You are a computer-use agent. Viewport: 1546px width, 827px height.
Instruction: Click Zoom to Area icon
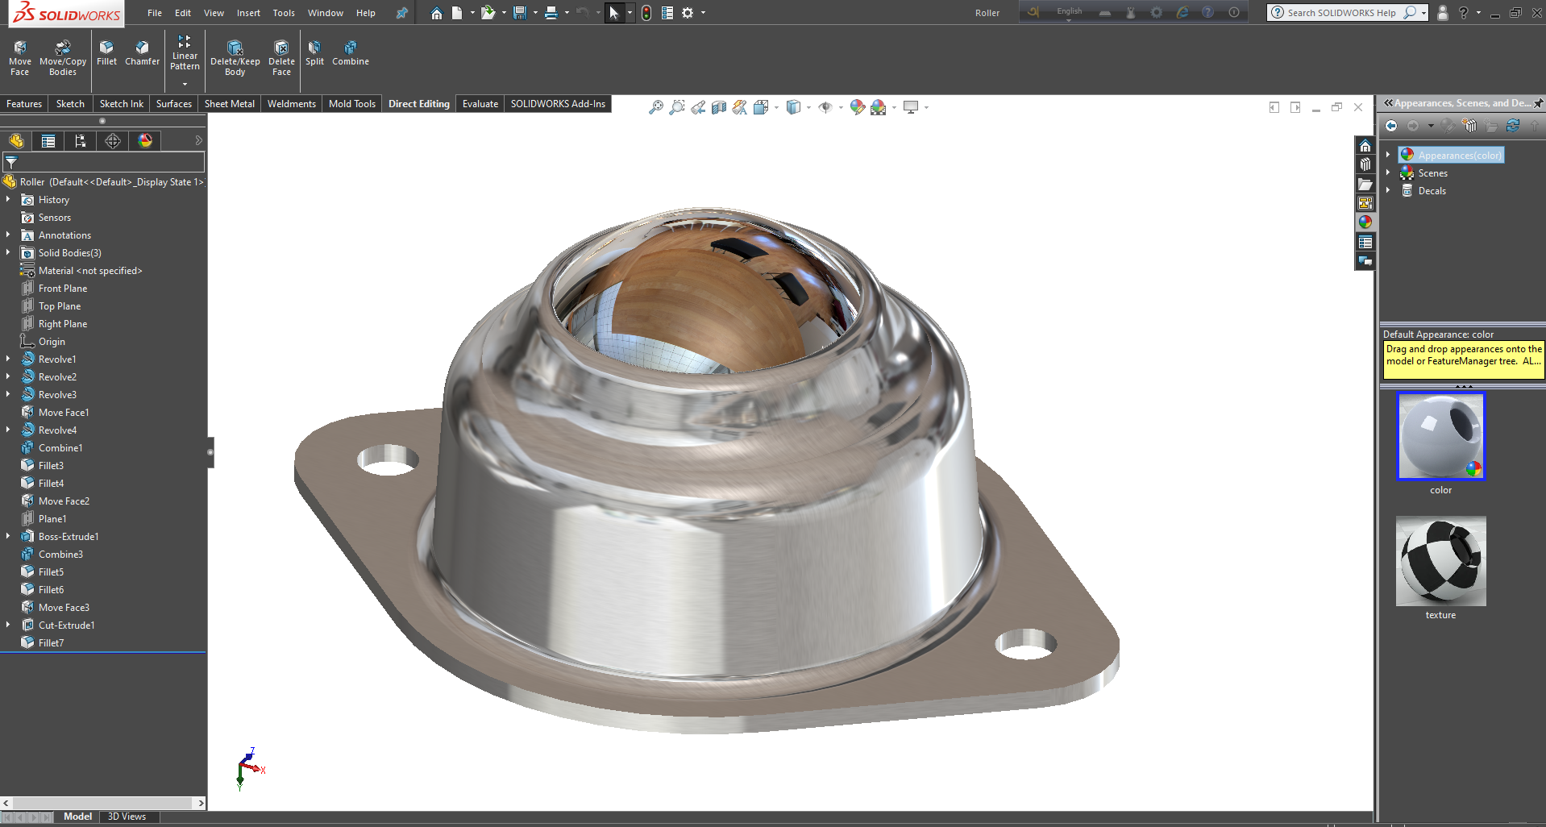[x=677, y=107]
